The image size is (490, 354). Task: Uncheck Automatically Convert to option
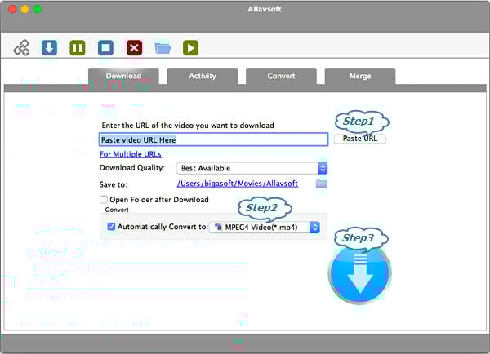coord(112,227)
